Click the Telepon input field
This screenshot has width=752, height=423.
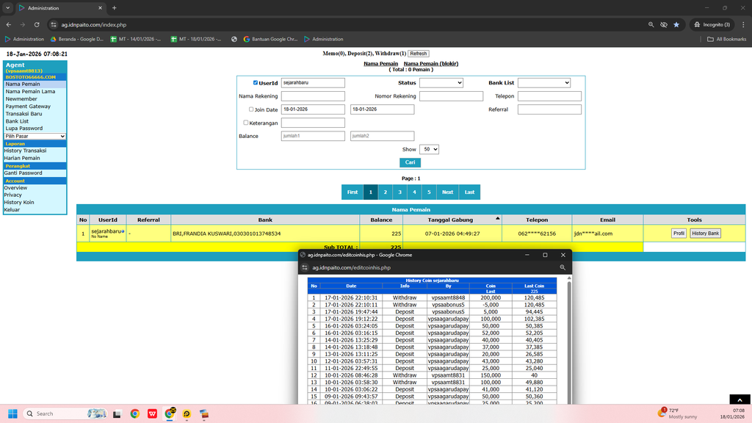click(x=549, y=96)
